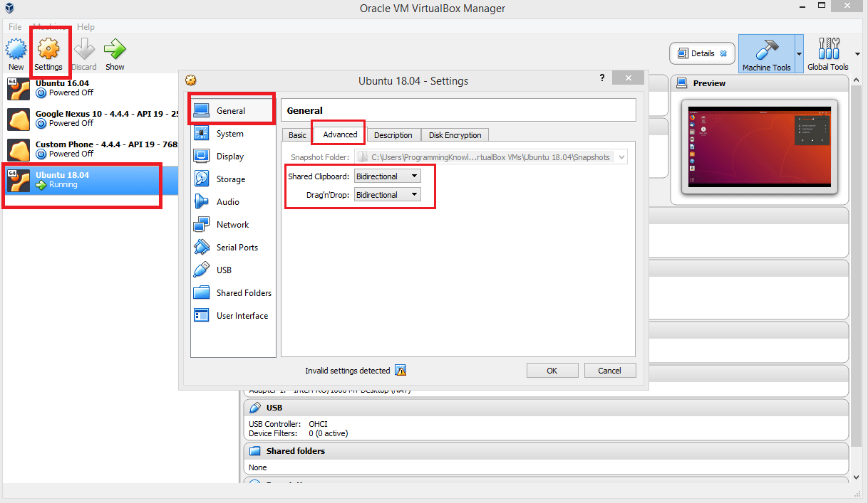Expand the Snapshot Folder combo box
The image size is (868, 503).
(622, 157)
